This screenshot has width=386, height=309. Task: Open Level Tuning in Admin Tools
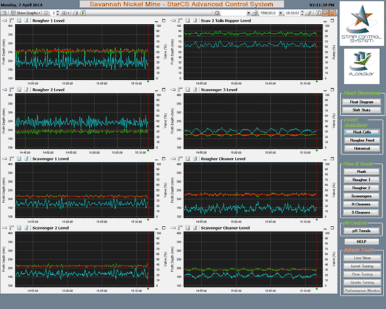click(362, 266)
